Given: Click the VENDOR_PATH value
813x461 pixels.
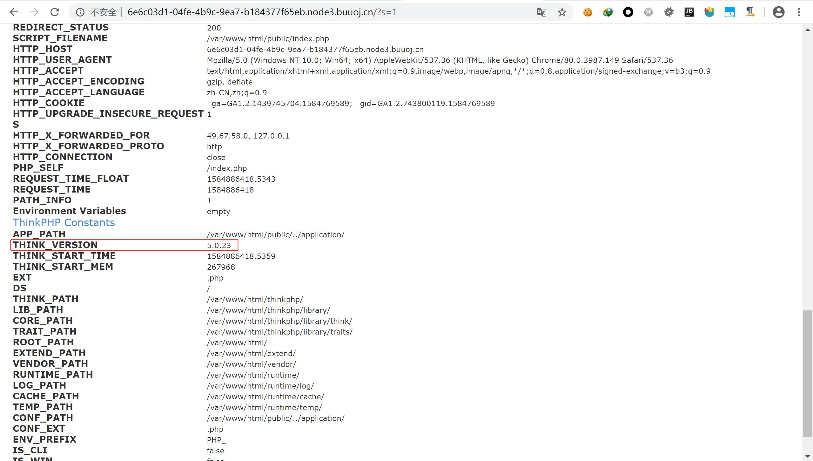Looking at the screenshot, I should (x=251, y=364).
